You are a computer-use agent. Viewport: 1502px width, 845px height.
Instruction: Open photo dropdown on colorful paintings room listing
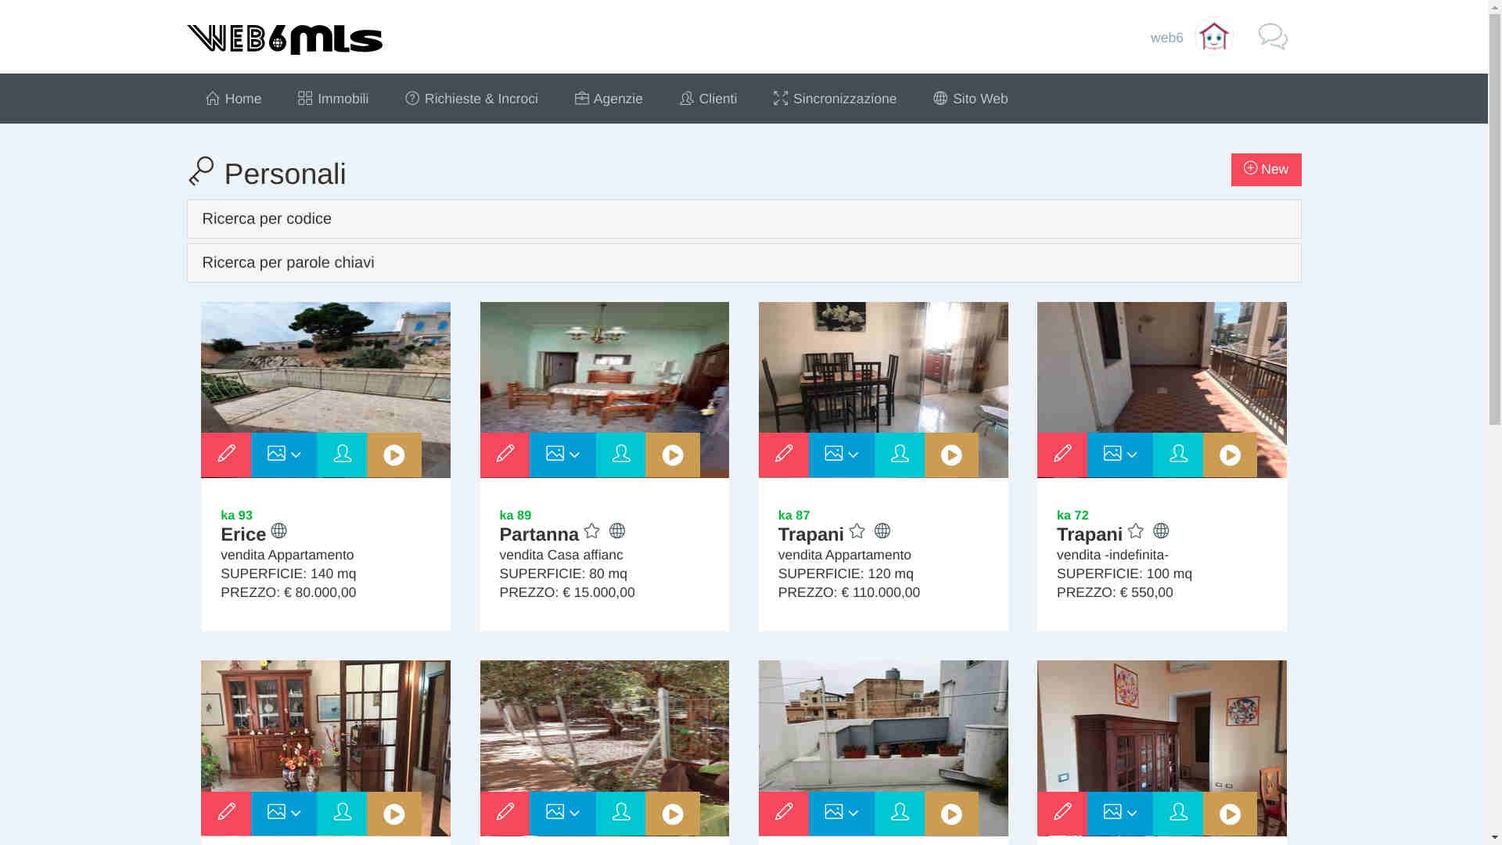[1120, 813]
